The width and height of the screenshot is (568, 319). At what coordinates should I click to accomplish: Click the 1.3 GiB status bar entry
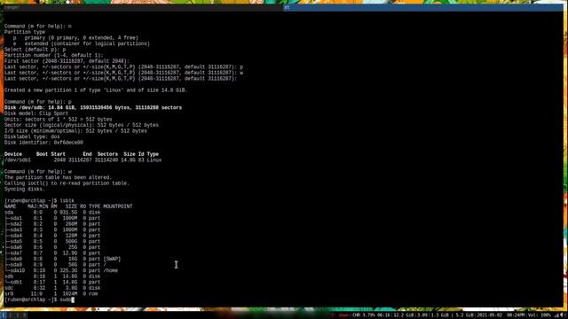(439, 315)
